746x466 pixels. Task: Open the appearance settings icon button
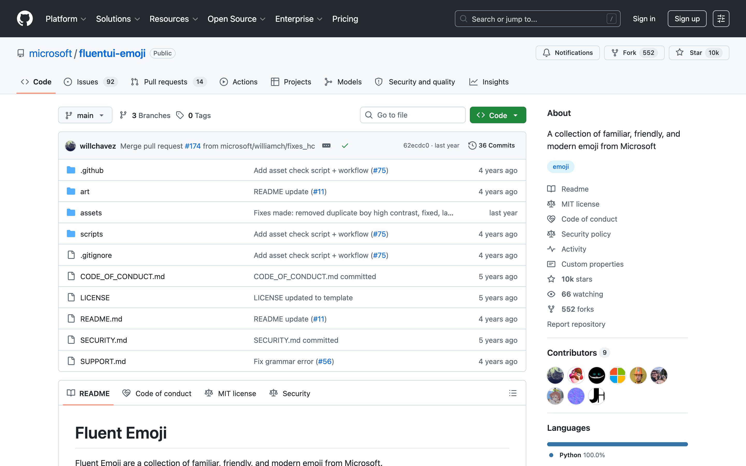click(721, 19)
